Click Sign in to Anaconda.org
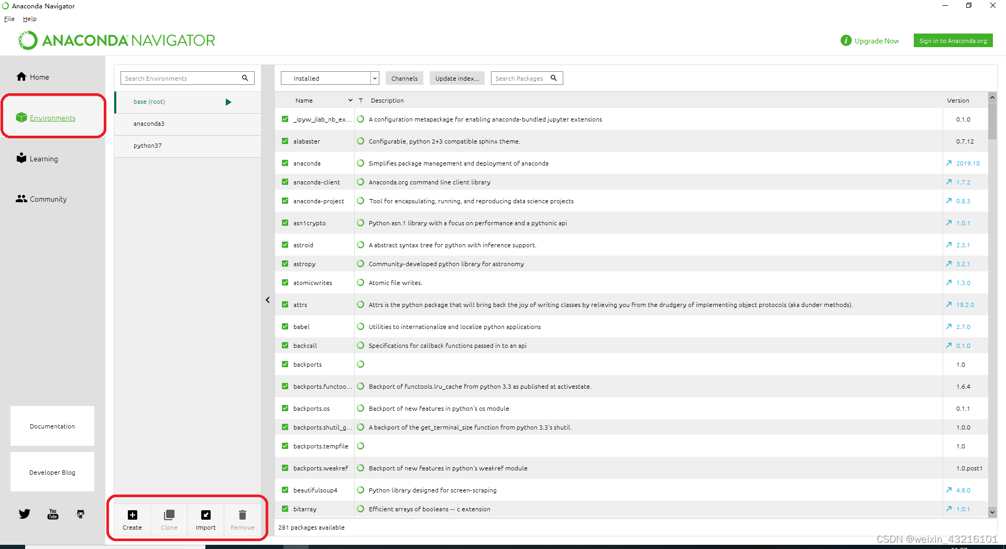1006x549 pixels. [x=953, y=40]
